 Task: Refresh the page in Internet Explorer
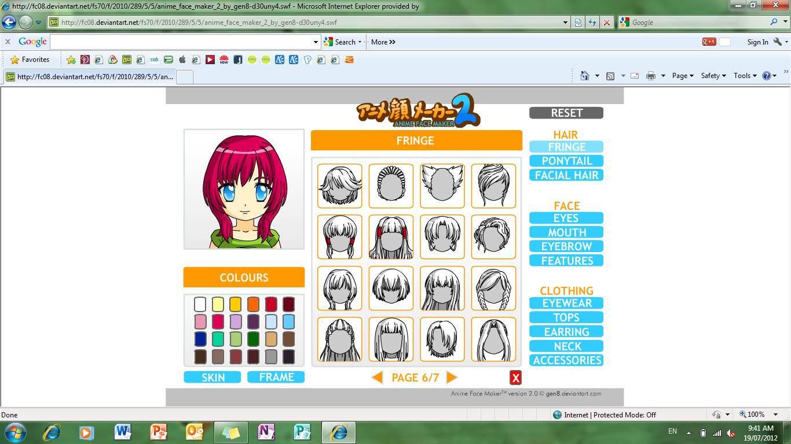[x=592, y=23]
